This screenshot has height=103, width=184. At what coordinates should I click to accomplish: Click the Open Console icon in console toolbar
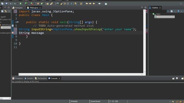pyautogui.click(x=182, y=78)
